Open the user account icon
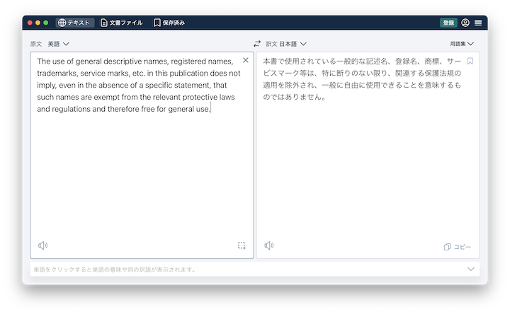The height and width of the screenshot is (314, 510). (x=465, y=23)
